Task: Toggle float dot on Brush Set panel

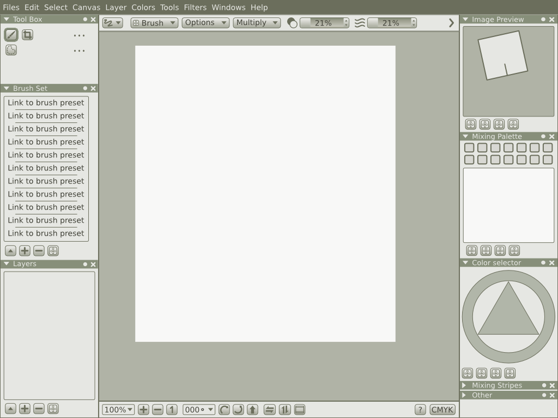Action: [85, 88]
